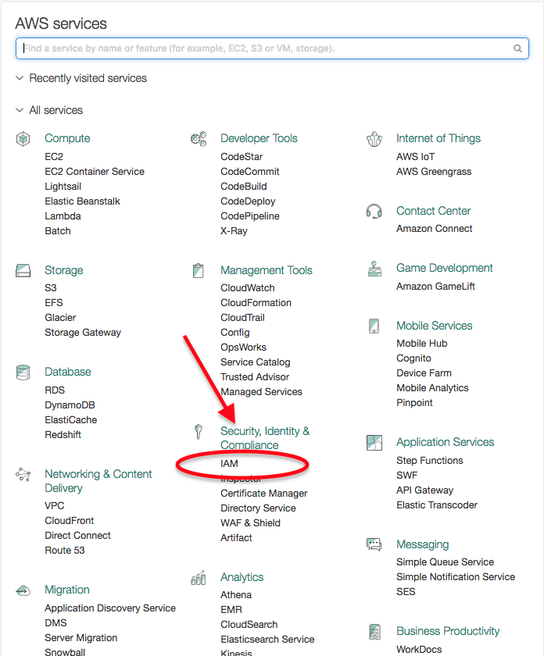Click the Security key icon

[x=199, y=432]
